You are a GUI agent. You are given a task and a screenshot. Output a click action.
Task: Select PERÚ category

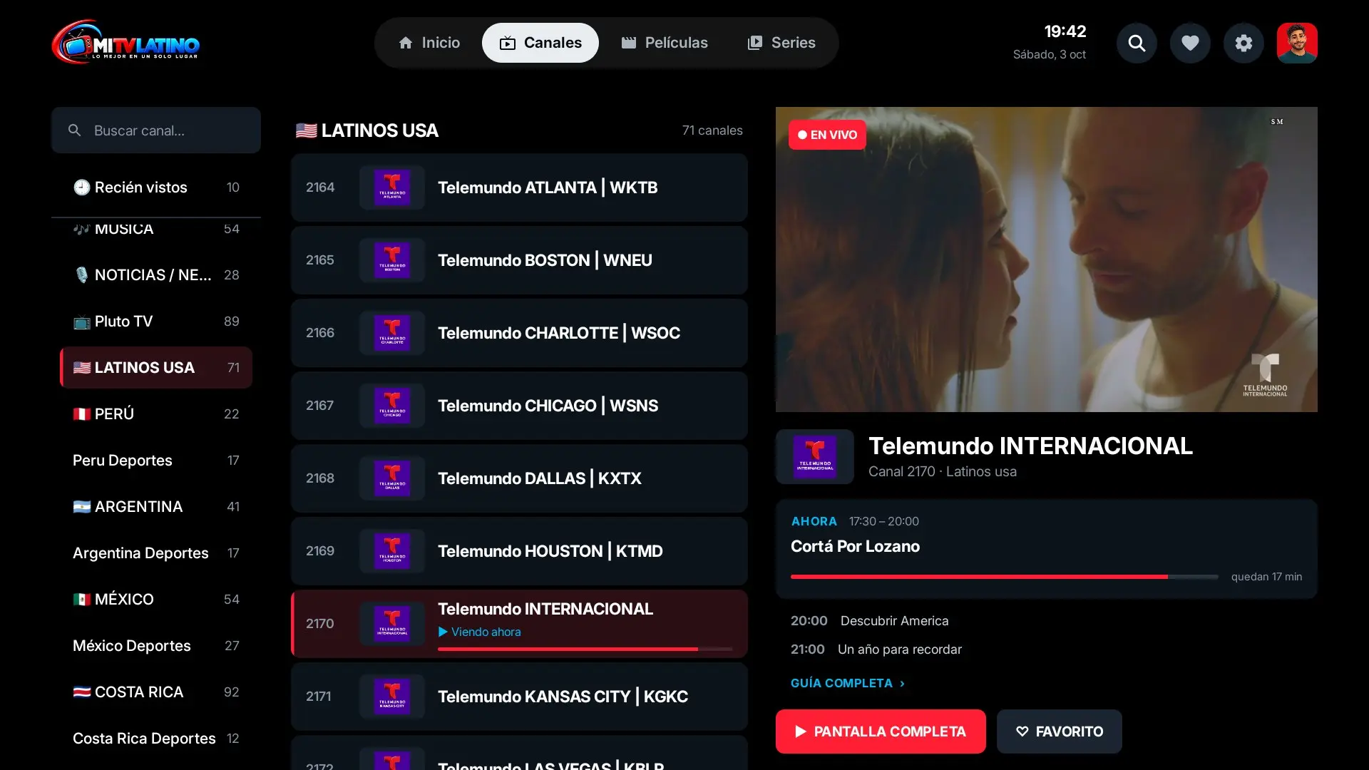156,414
